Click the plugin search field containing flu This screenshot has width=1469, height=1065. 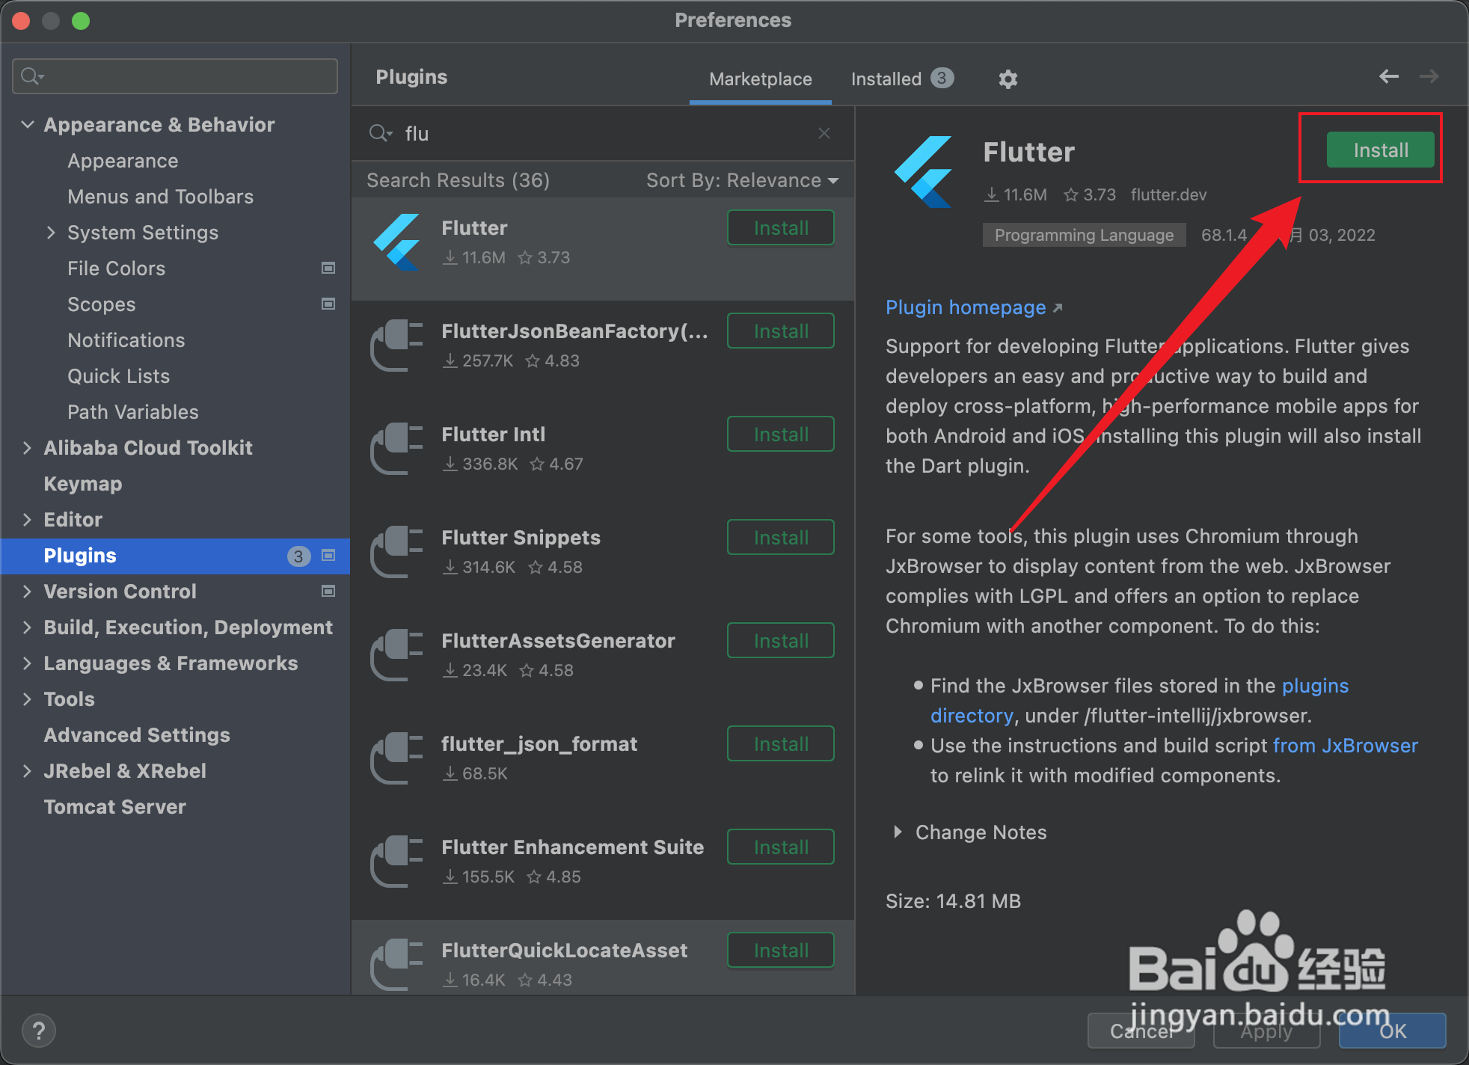click(602, 133)
